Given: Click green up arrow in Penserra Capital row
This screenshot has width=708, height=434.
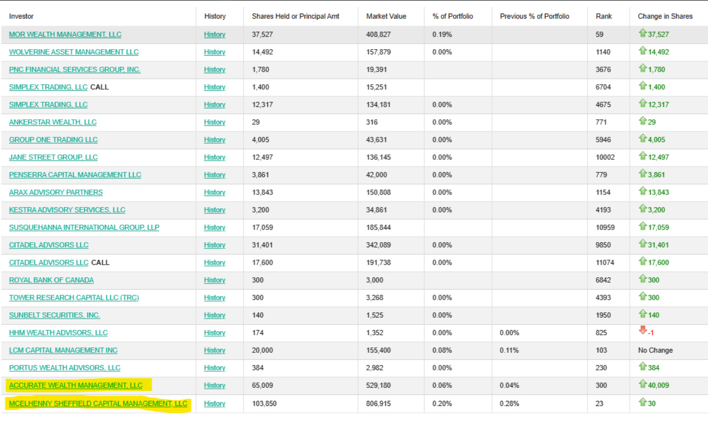Looking at the screenshot, I should (x=642, y=173).
